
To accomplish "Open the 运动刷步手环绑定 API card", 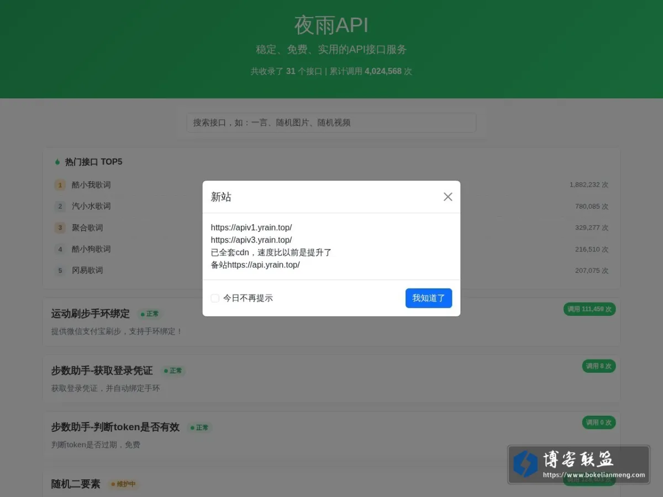I will [331, 322].
